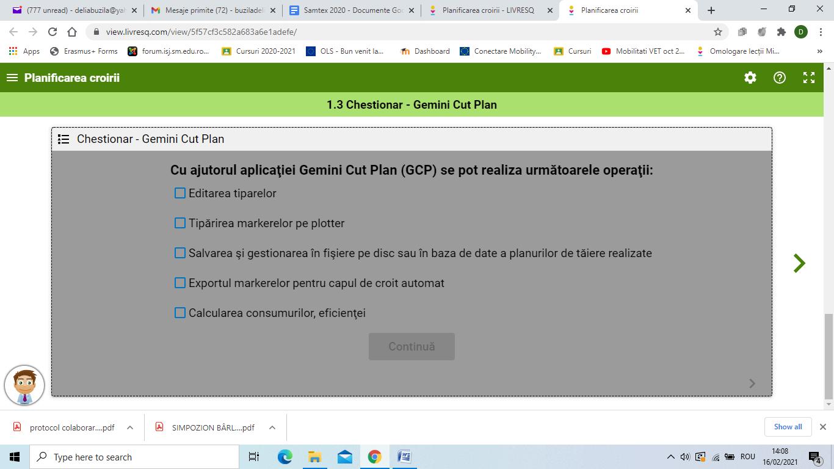
Task: Open the hamburger menu beside Planificarea croirii
Action: tap(12, 78)
